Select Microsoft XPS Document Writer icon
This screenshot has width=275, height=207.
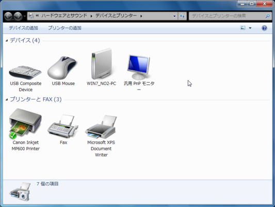[101, 127]
